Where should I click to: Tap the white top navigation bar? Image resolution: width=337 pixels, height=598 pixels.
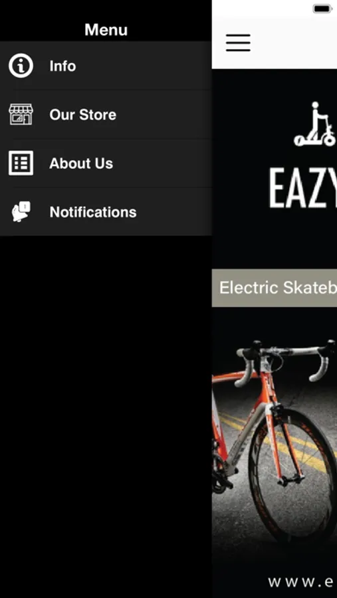[x=275, y=43]
